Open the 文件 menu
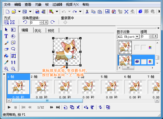Viewport: 163px width, 119px height. point(7,5)
